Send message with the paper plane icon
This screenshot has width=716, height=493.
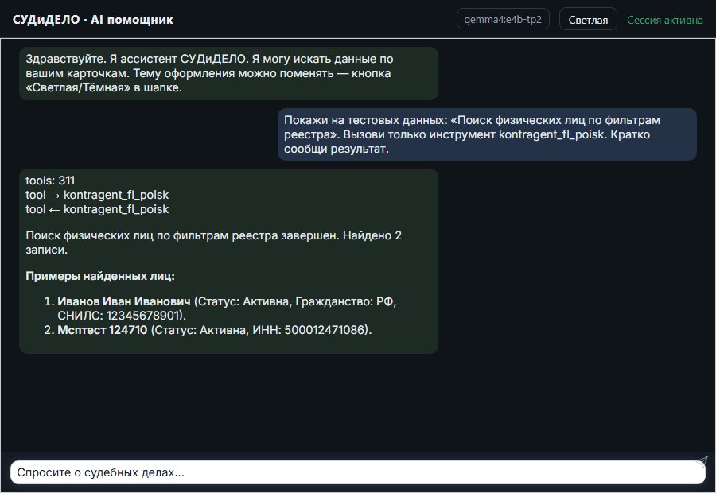coord(702,461)
